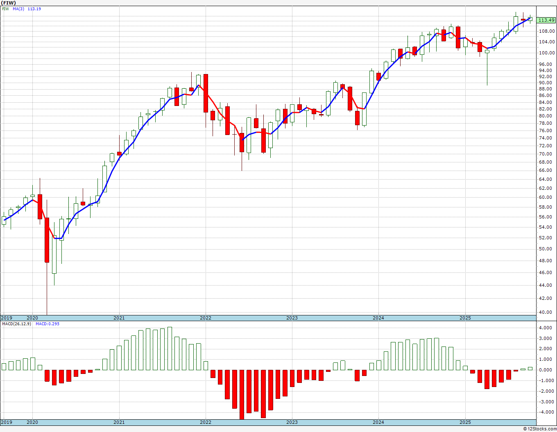This screenshot has height=432, width=557.
Task: Select -1.000 on the MACD axis
Action: click(x=546, y=380)
